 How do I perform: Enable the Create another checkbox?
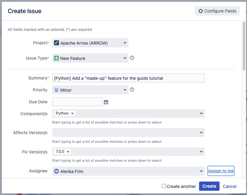(164, 186)
